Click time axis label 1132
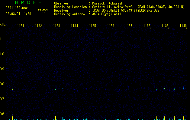This screenshot has height=120, width=190. pos(38,26)
